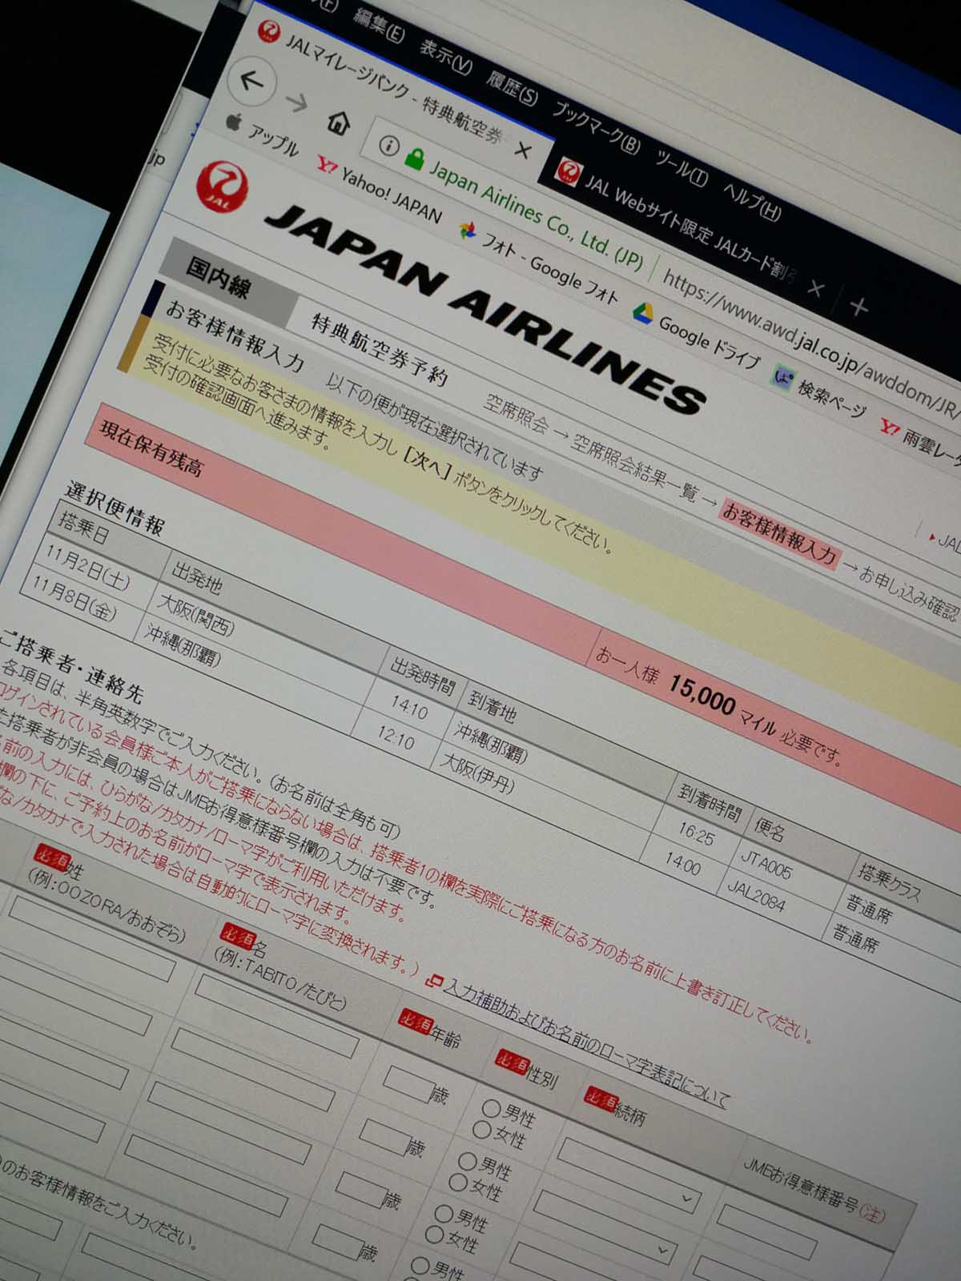Viewport: 961px width, 1281px height.
Task: Click the red JAL crane logo on page
Action: [x=222, y=187]
